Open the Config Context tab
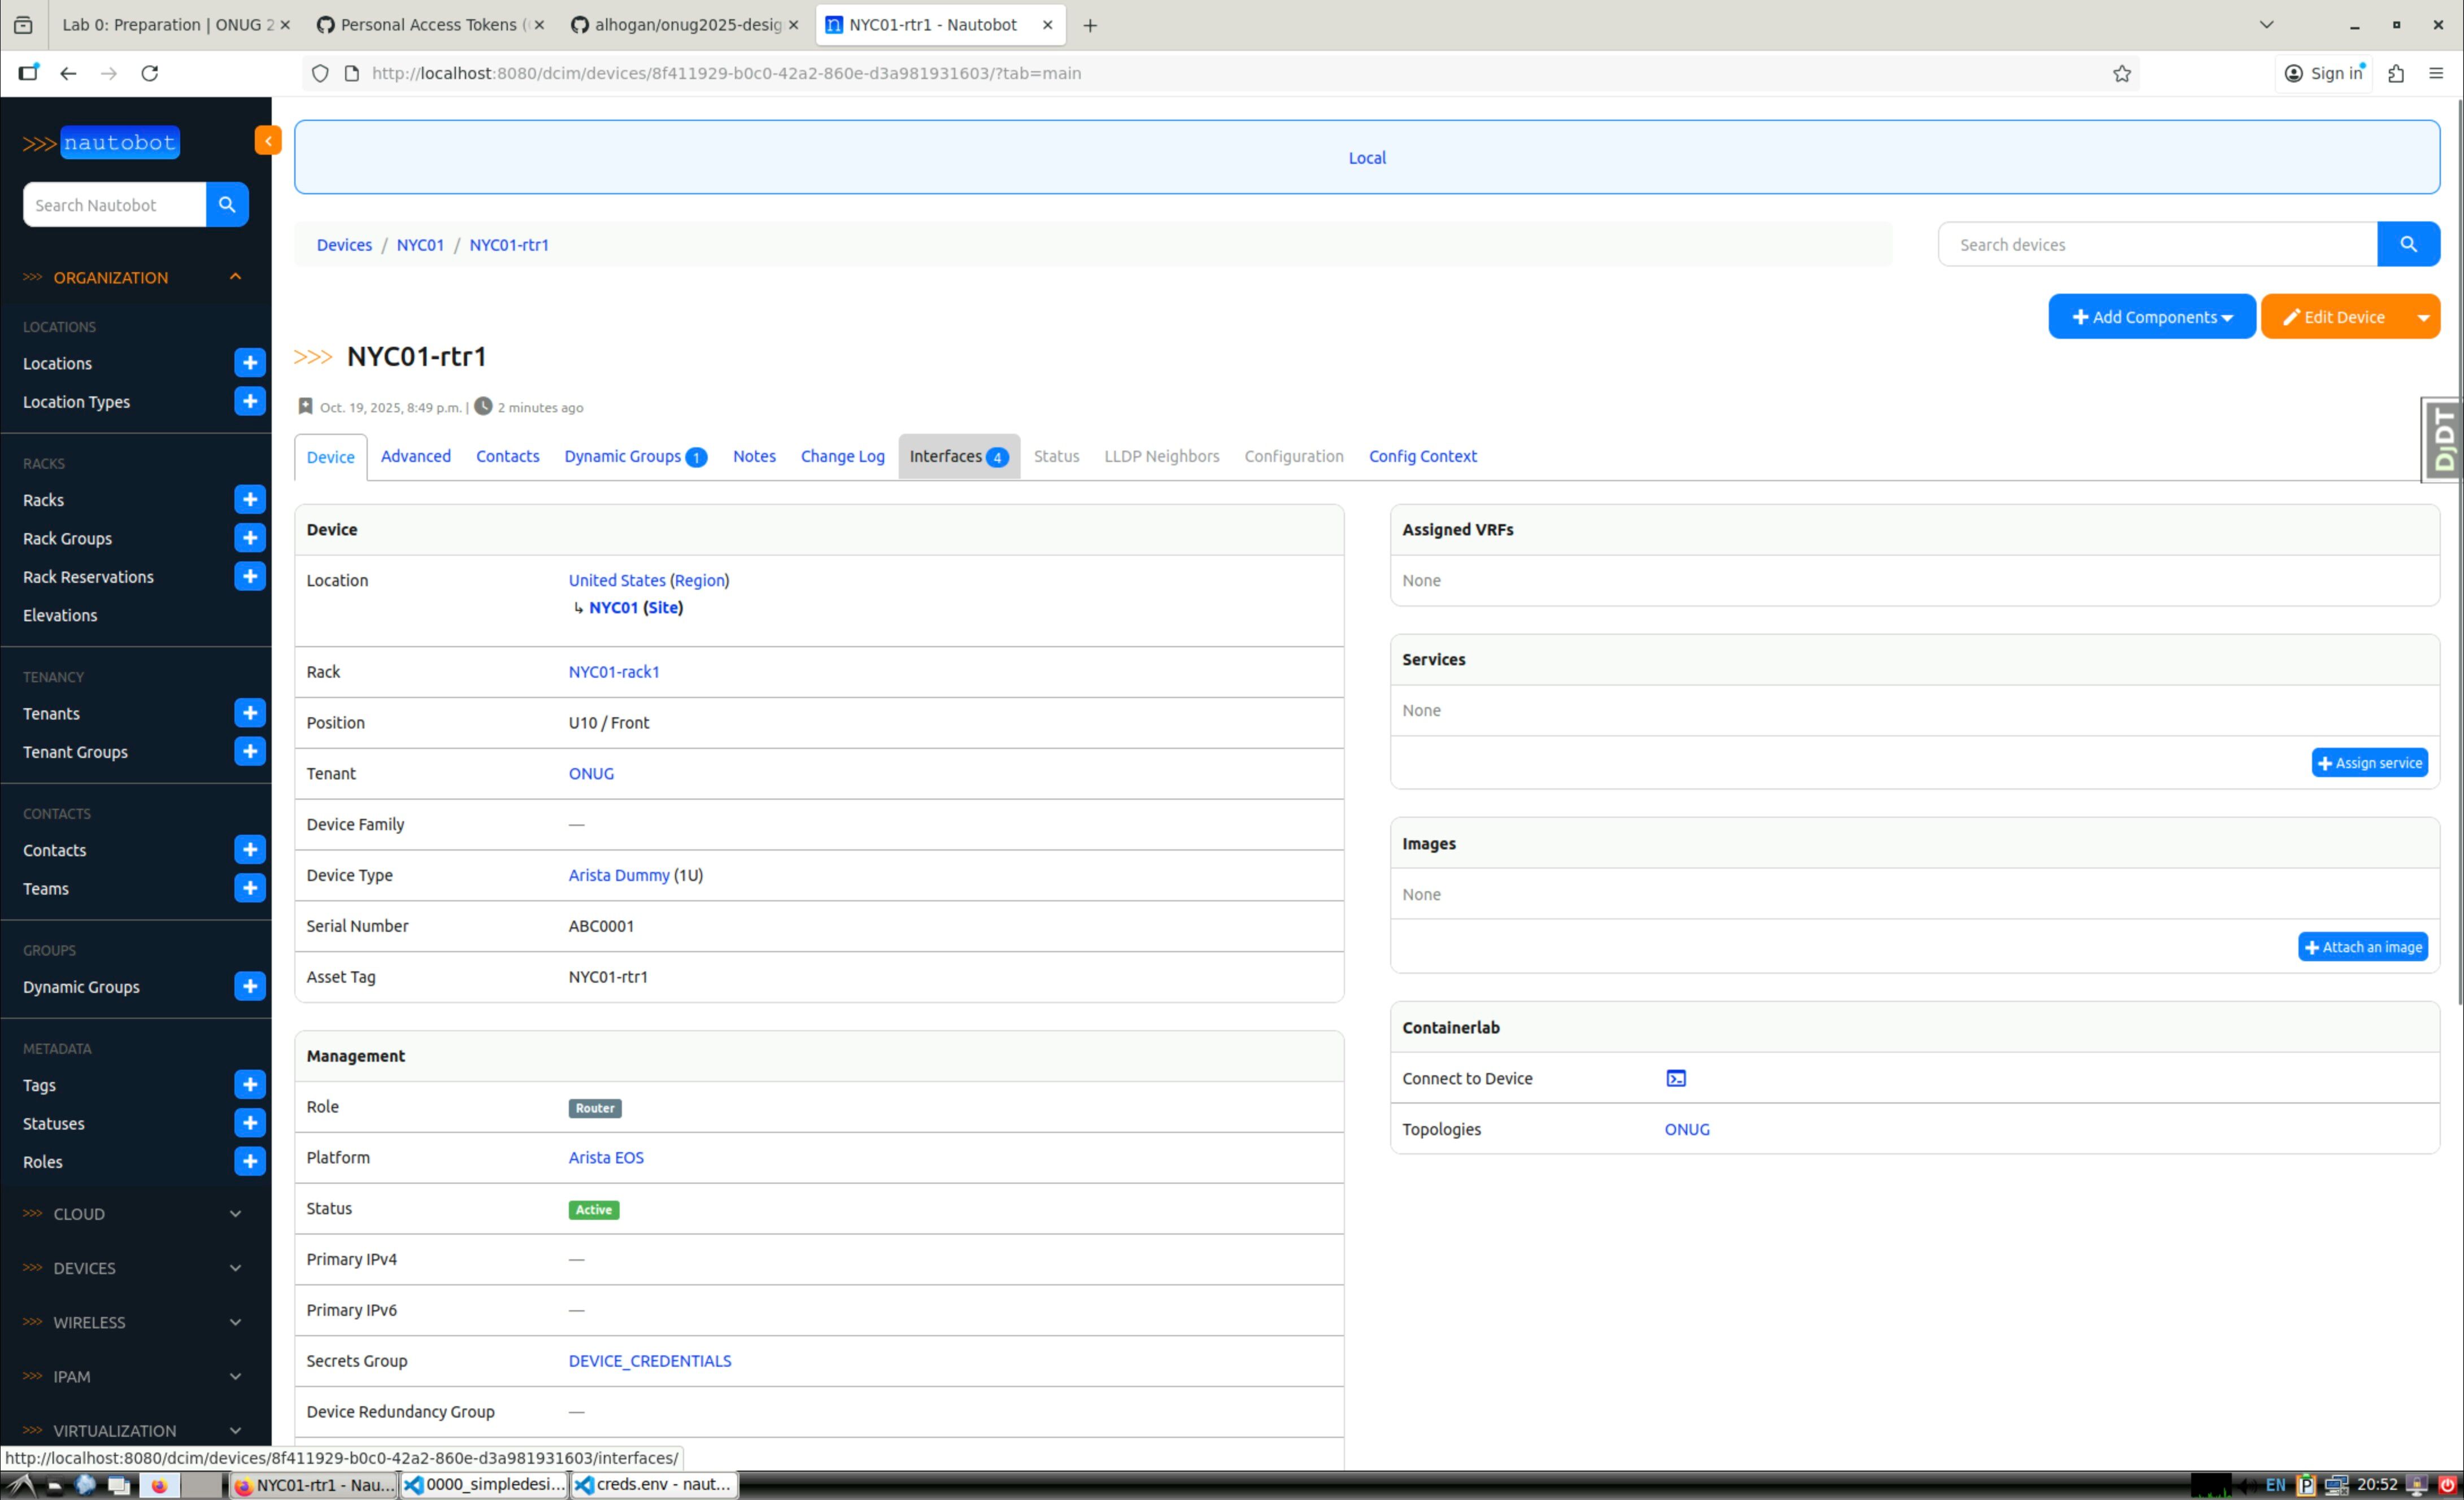2464x1500 pixels. coord(1422,457)
